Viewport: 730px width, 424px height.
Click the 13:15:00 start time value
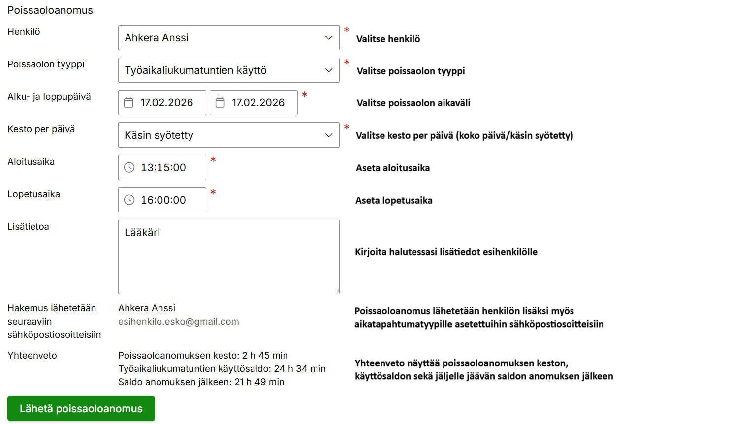click(x=163, y=168)
